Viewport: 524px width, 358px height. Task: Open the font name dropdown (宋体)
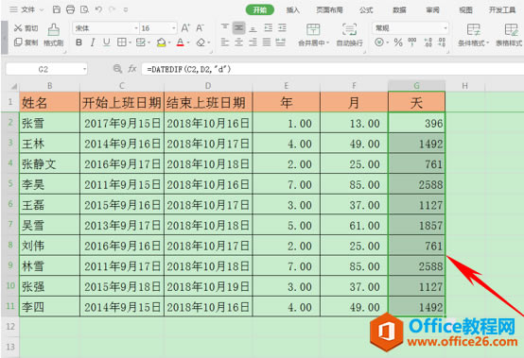coord(136,28)
